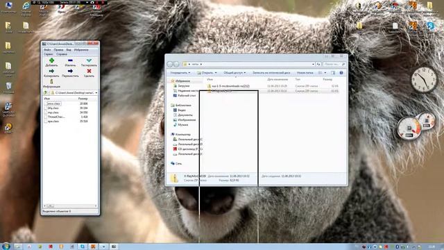Open the Упорядочить dropdown in Explorer
Screen dimensions: 444x250
coord(180,73)
